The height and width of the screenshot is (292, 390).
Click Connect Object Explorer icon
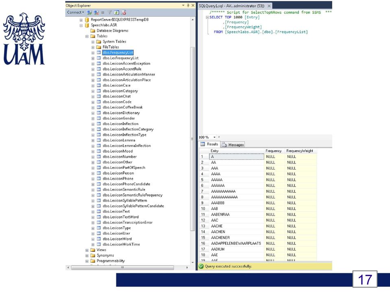(x=89, y=13)
